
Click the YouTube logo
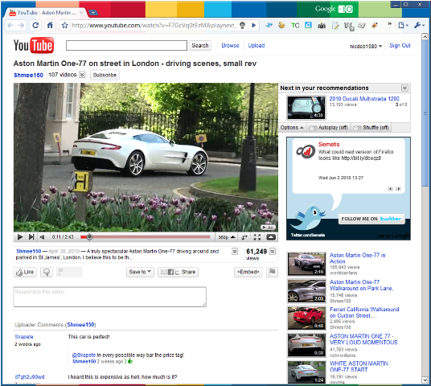point(34,45)
